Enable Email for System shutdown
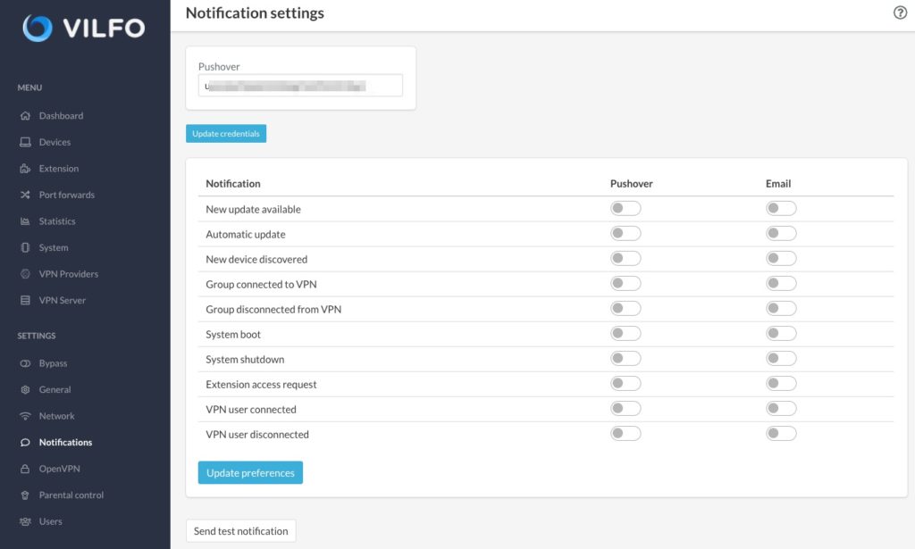This screenshot has height=549, width=915. click(x=781, y=359)
